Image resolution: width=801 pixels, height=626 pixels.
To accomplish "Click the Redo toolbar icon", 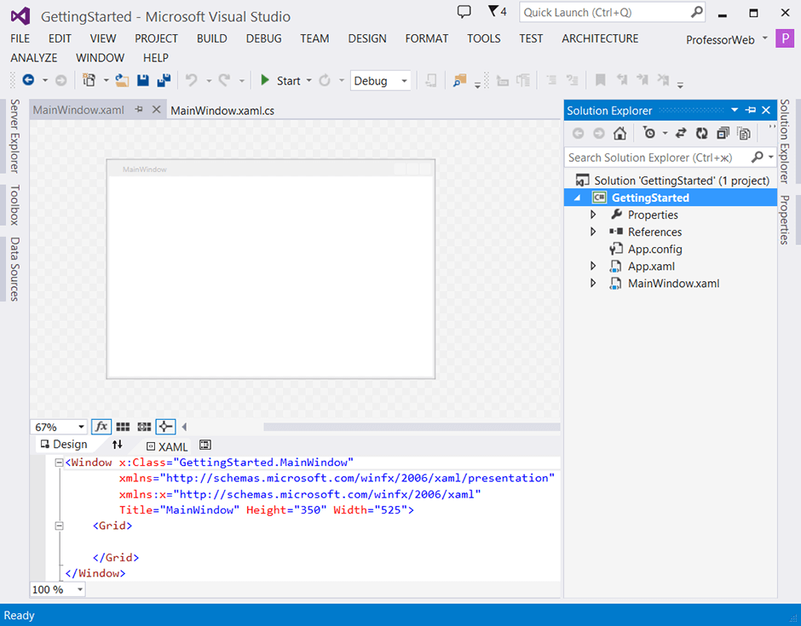I will pyautogui.click(x=224, y=80).
